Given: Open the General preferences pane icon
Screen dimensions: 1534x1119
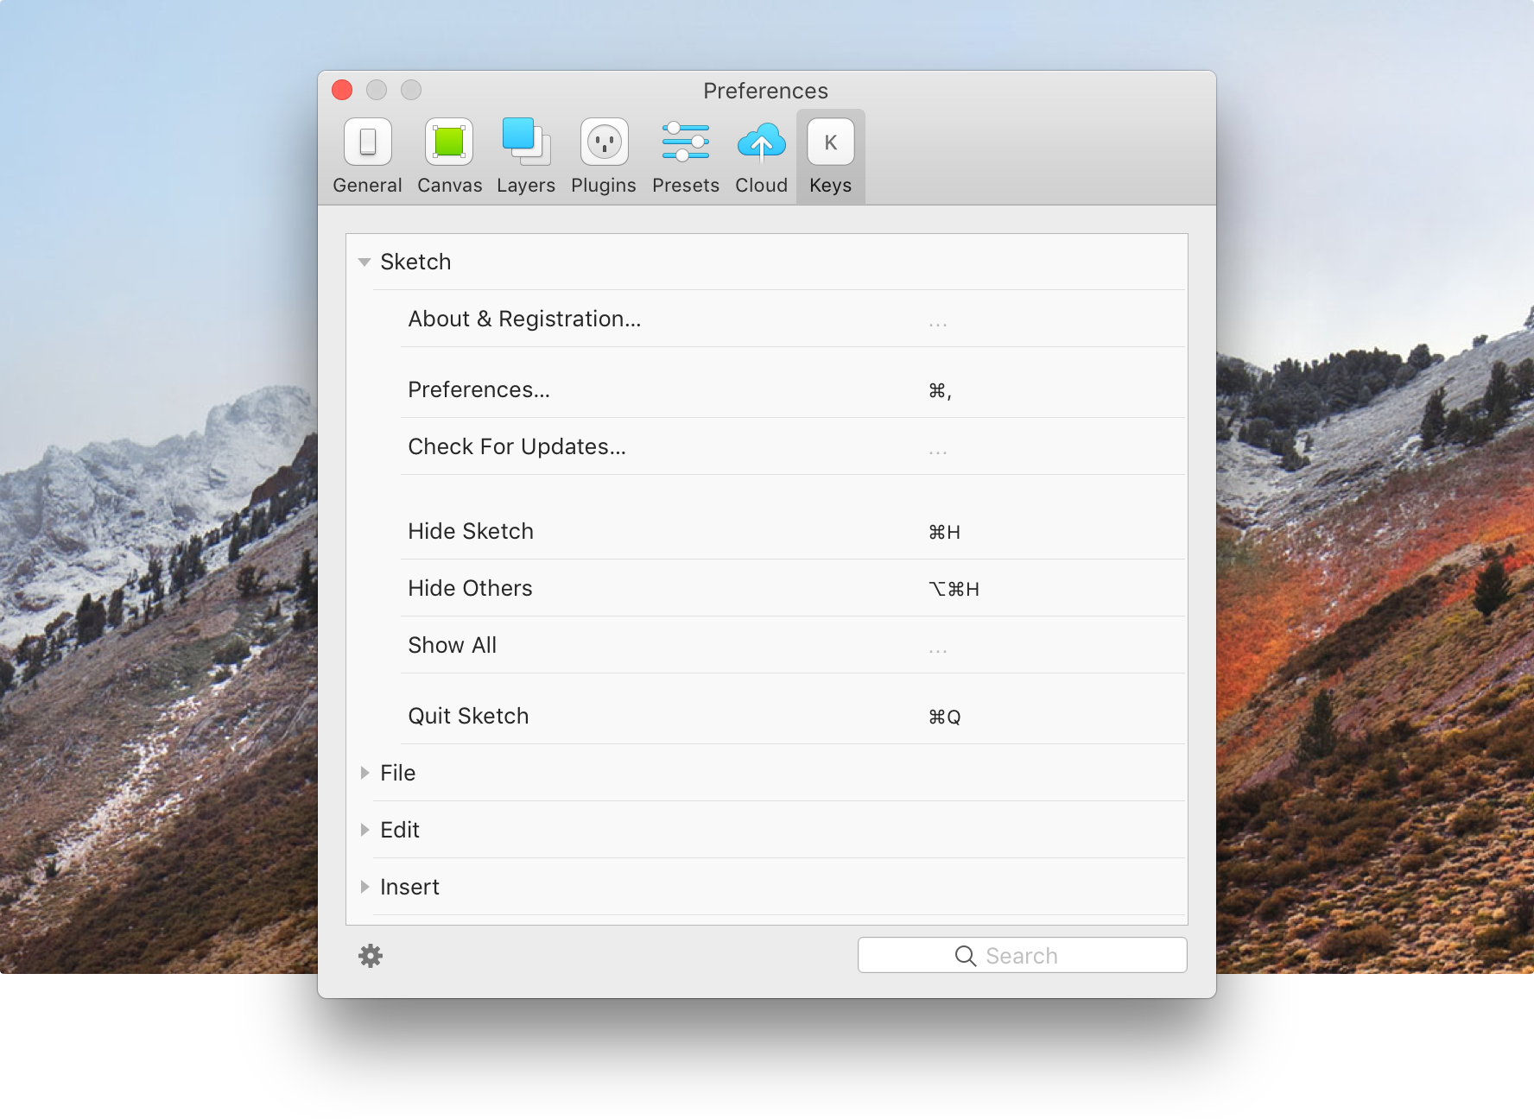Looking at the screenshot, I should 368,142.
